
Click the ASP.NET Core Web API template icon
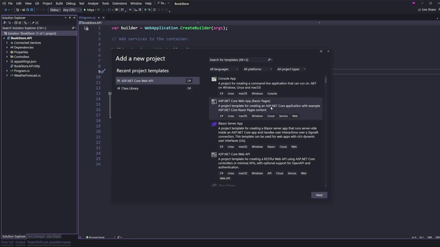[214, 155]
